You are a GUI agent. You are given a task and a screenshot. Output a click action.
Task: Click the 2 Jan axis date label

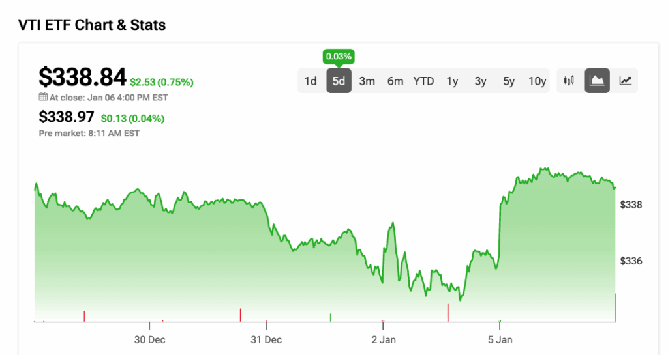click(383, 339)
